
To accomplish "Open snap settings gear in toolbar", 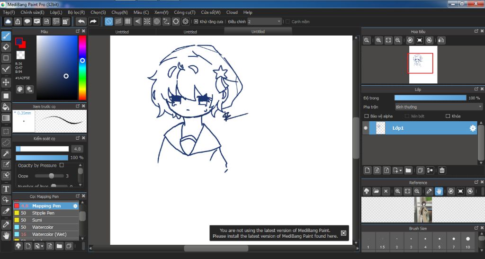I will 185,21.
